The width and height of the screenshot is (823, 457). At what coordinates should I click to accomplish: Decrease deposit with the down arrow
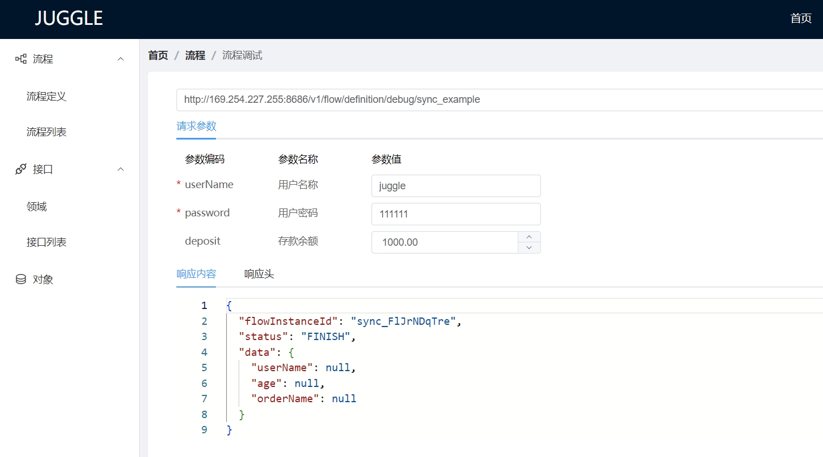coord(529,247)
